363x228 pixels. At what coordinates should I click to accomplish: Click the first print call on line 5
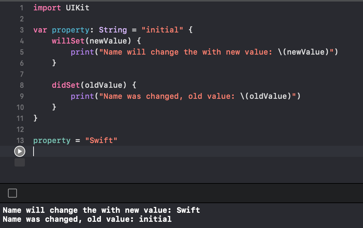(82, 52)
